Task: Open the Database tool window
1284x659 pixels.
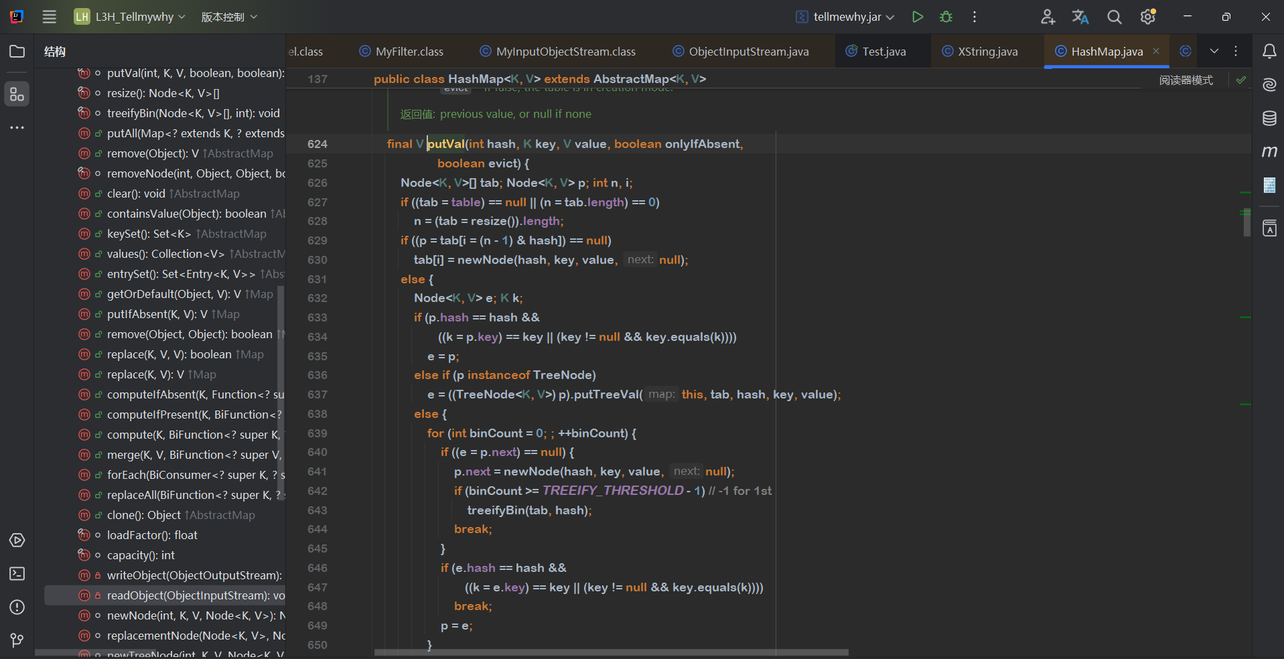Action: pyautogui.click(x=1269, y=119)
